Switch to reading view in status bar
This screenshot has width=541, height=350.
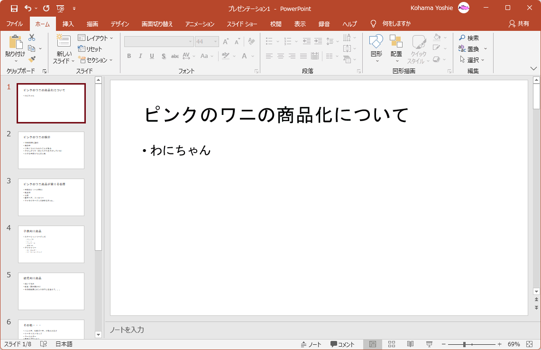[410, 344]
